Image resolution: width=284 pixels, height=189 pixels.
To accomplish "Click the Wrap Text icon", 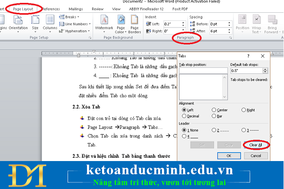I will pyautogui.click(x=257, y=24).
